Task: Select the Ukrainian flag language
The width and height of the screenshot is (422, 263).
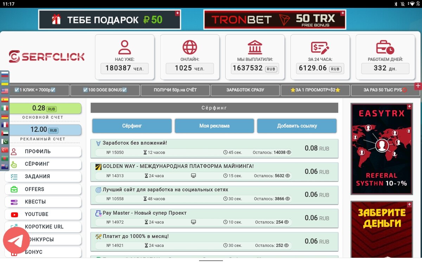Action: point(5,82)
